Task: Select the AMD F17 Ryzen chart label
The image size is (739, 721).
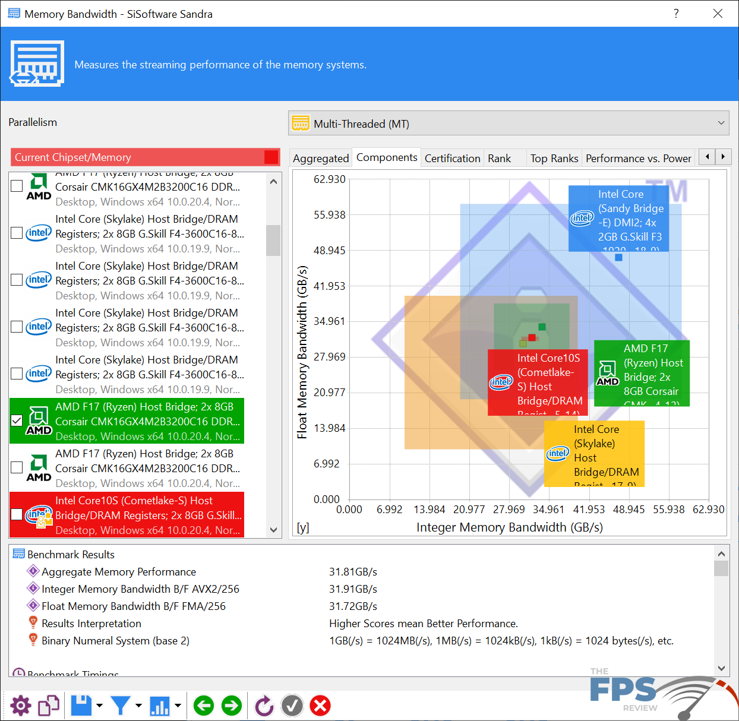Action: [x=642, y=373]
